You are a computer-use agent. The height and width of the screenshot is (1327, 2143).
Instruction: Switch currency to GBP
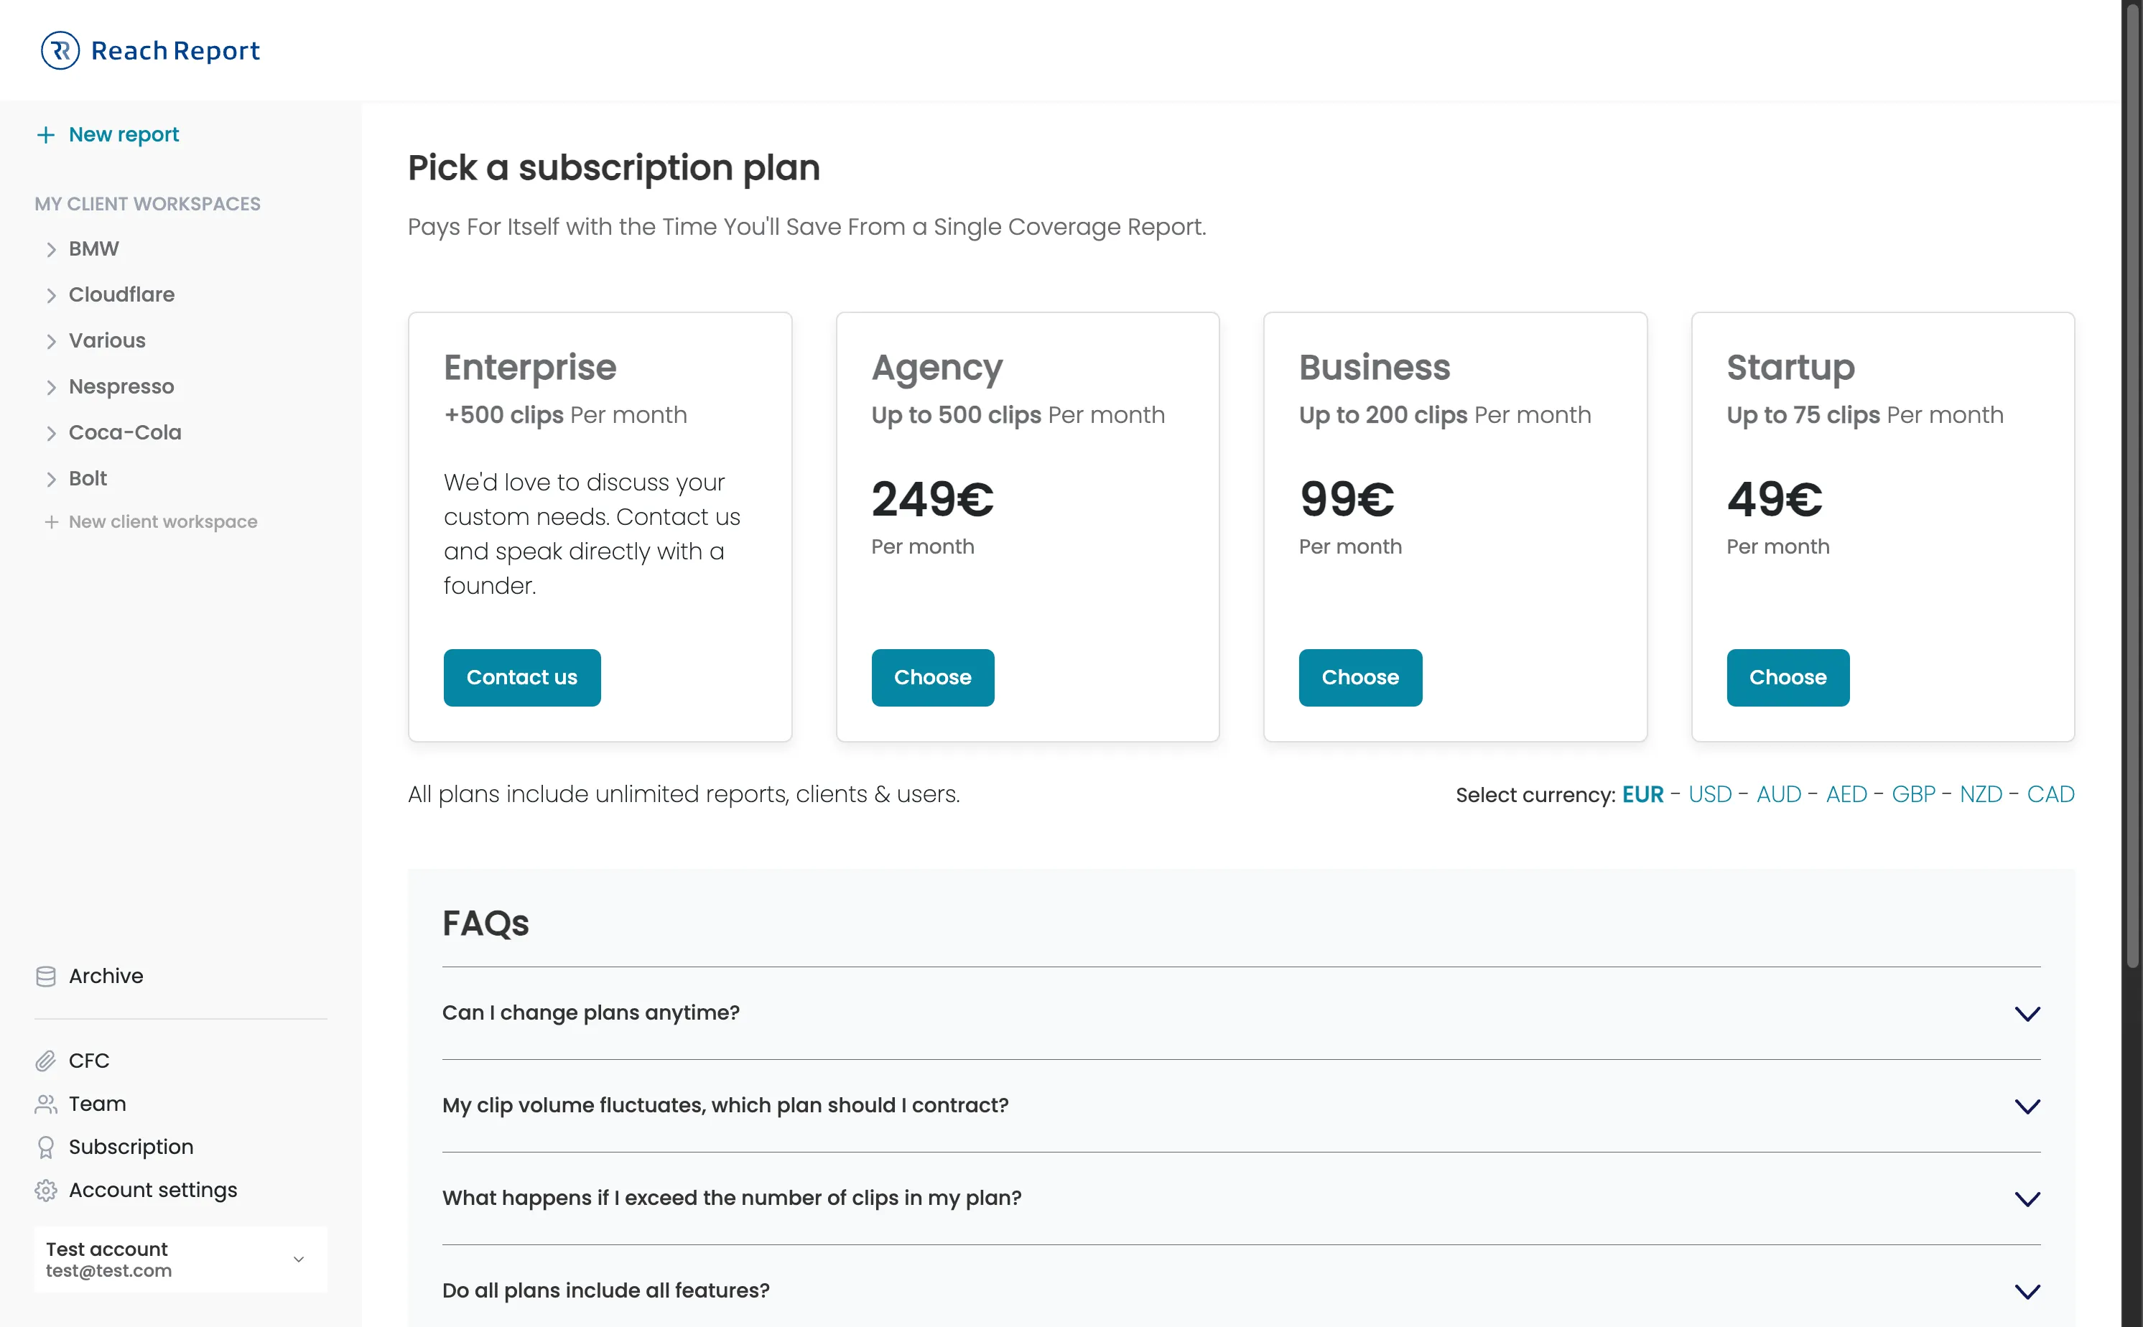(1914, 794)
